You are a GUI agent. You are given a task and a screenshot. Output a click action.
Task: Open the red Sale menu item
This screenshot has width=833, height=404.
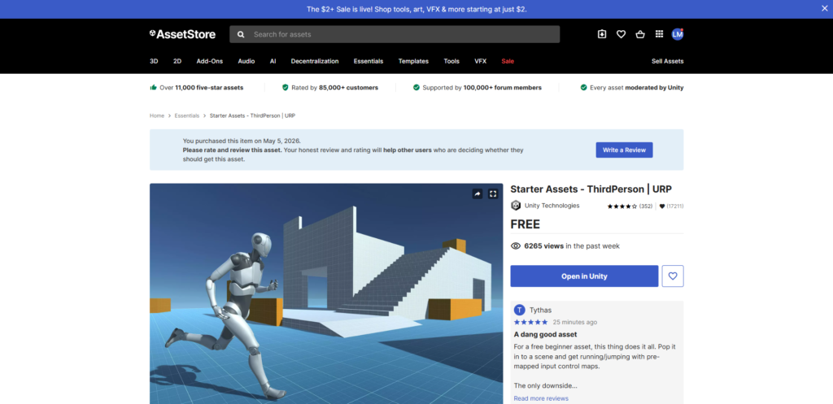(x=508, y=61)
